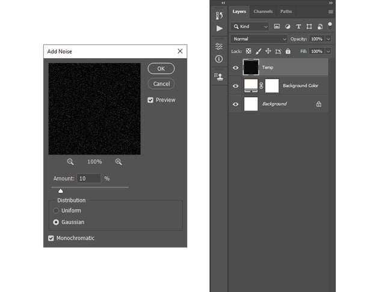Filter layers by shape layers icon
Image resolution: width=379 pixels, height=292 pixels.
309,26
